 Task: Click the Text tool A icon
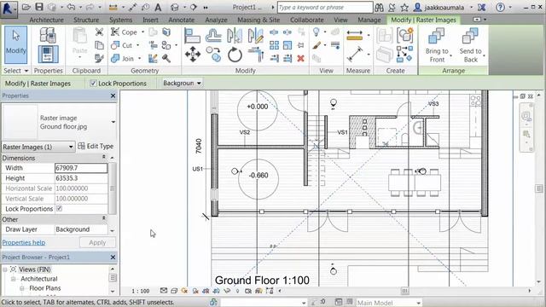[x=158, y=8]
